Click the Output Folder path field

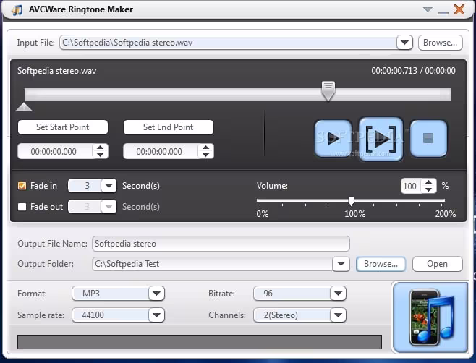[212, 264]
